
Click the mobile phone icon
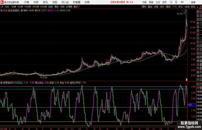176,2
